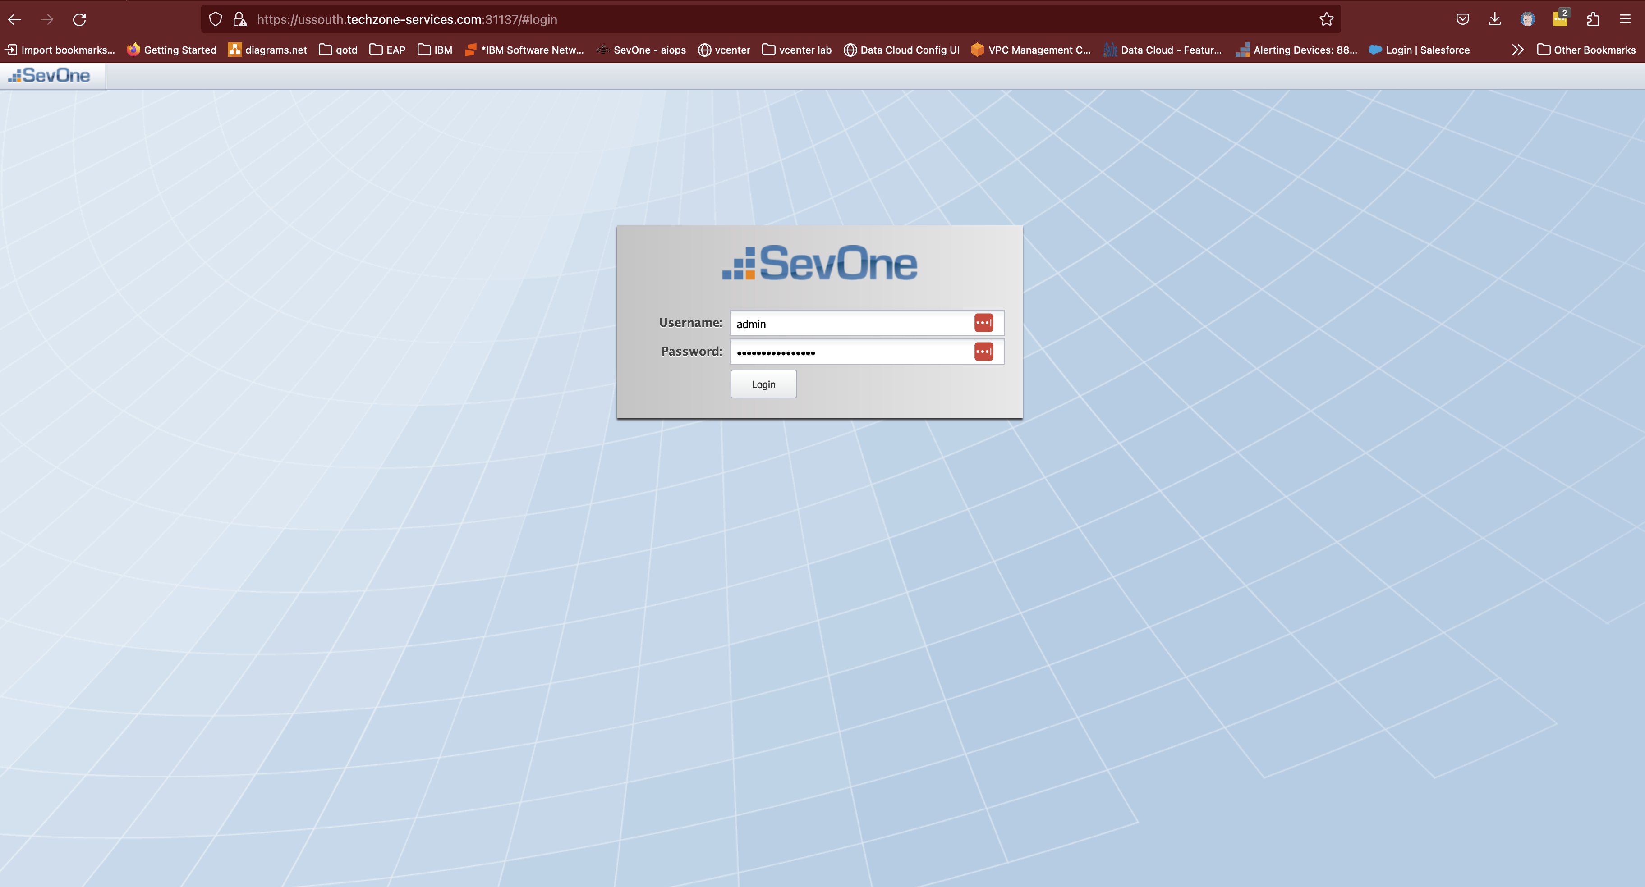Open the Downloads arrow icon
1645x887 pixels.
(1495, 19)
